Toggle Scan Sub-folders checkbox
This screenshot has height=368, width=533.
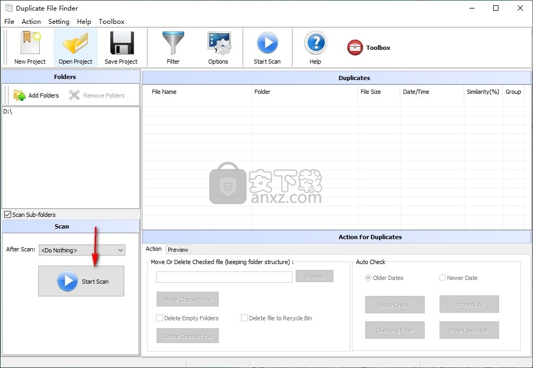[x=7, y=215]
